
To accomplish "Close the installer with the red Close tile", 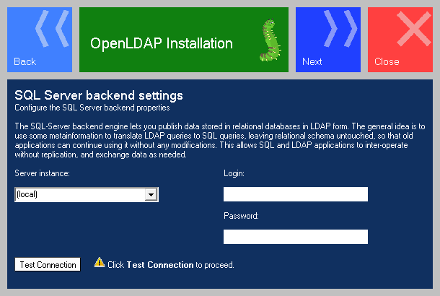I will [x=400, y=40].
